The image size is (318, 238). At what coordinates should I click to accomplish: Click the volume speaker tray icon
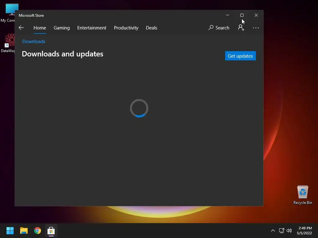coord(289,231)
